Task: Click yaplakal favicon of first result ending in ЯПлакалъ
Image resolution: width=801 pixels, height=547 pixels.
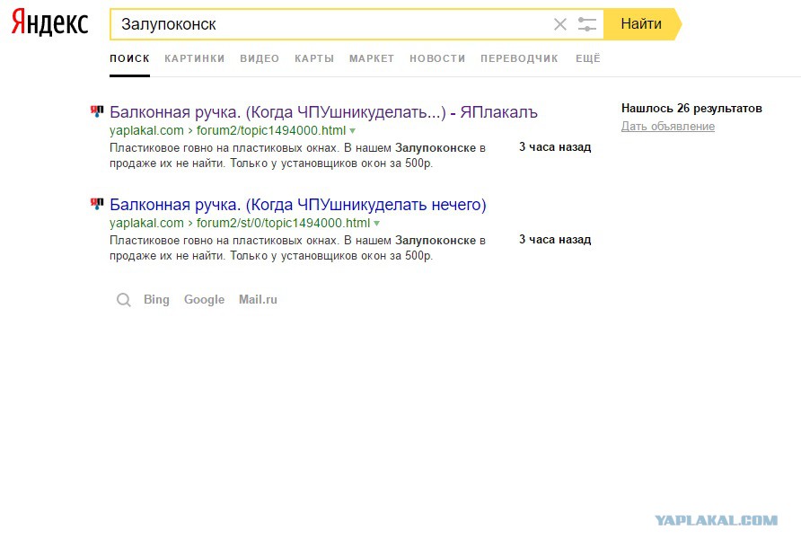Action: [x=97, y=110]
